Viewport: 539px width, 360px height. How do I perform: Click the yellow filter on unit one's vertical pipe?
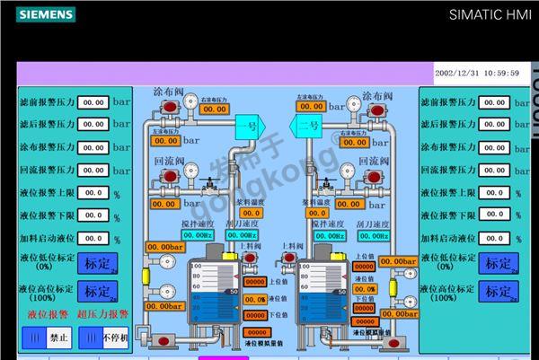click(x=146, y=277)
